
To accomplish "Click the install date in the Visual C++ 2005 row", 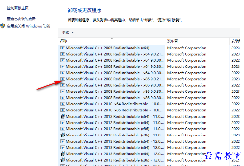I will click(x=236, y=48).
